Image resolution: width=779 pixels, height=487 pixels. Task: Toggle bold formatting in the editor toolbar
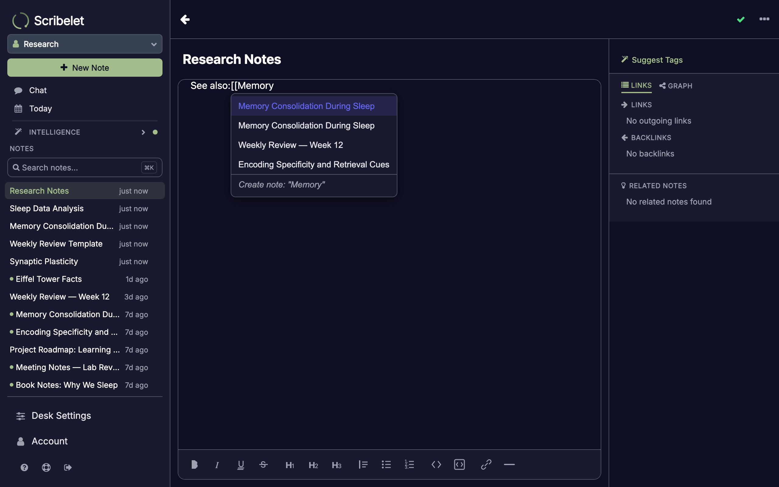pyautogui.click(x=194, y=464)
